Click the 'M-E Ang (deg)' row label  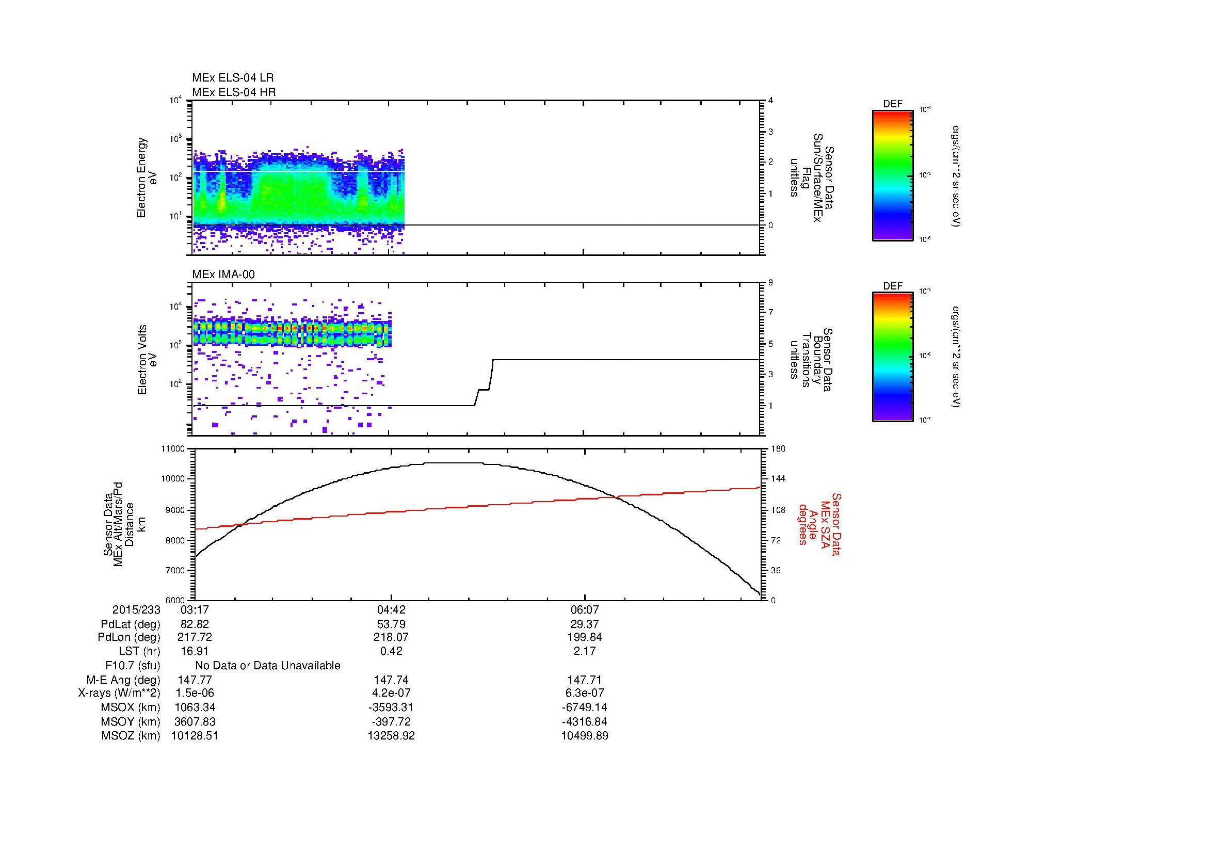pos(123,680)
